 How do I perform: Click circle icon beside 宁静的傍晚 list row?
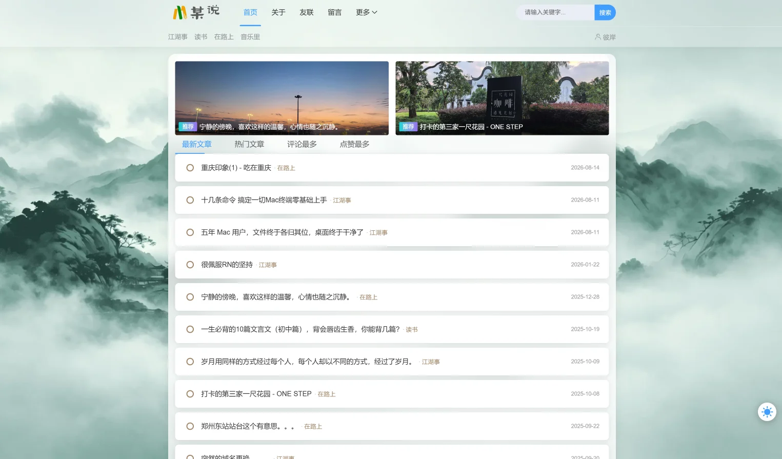click(190, 297)
